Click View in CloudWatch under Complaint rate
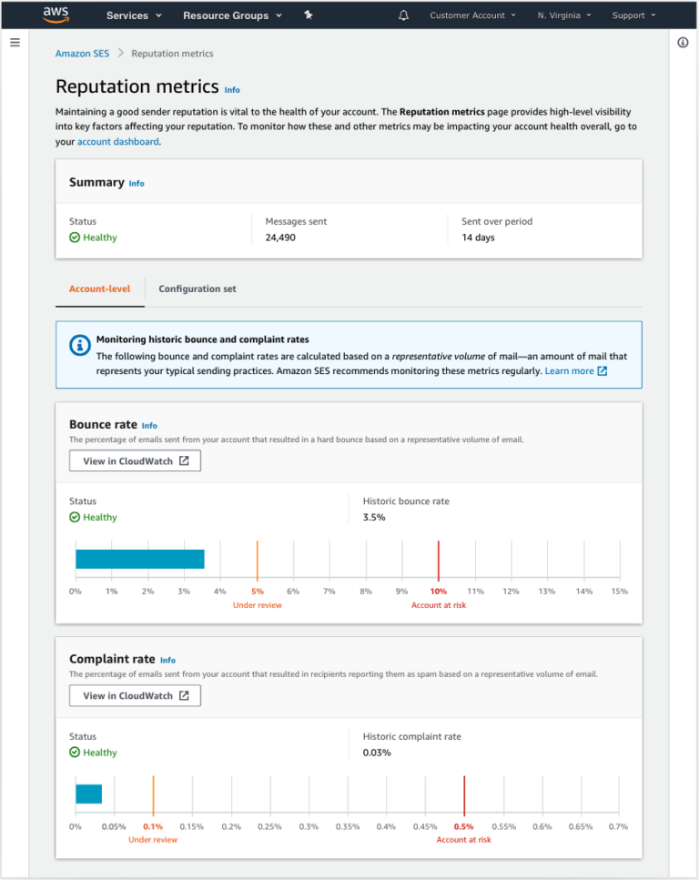The width and height of the screenshot is (699, 880). coord(135,695)
